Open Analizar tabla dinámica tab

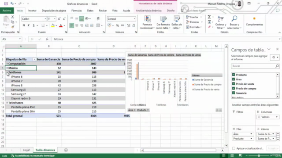148,11
